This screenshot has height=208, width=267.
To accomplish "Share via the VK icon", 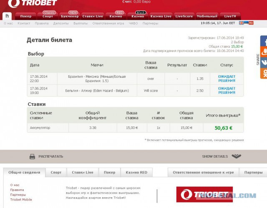I will click(263, 63).
